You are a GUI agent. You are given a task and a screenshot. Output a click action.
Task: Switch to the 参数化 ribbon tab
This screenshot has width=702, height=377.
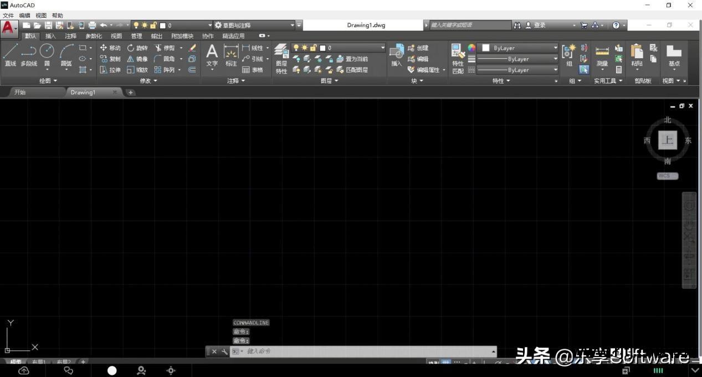coord(94,36)
